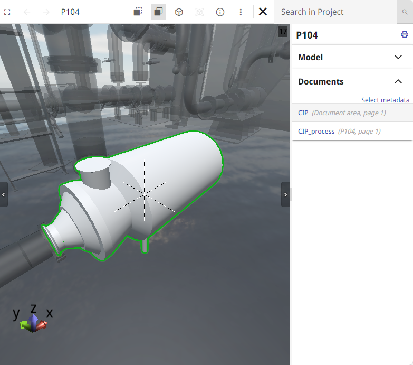Go forward with the right arrow
Image resolution: width=413 pixels, height=365 pixels.
click(x=46, y=12)
